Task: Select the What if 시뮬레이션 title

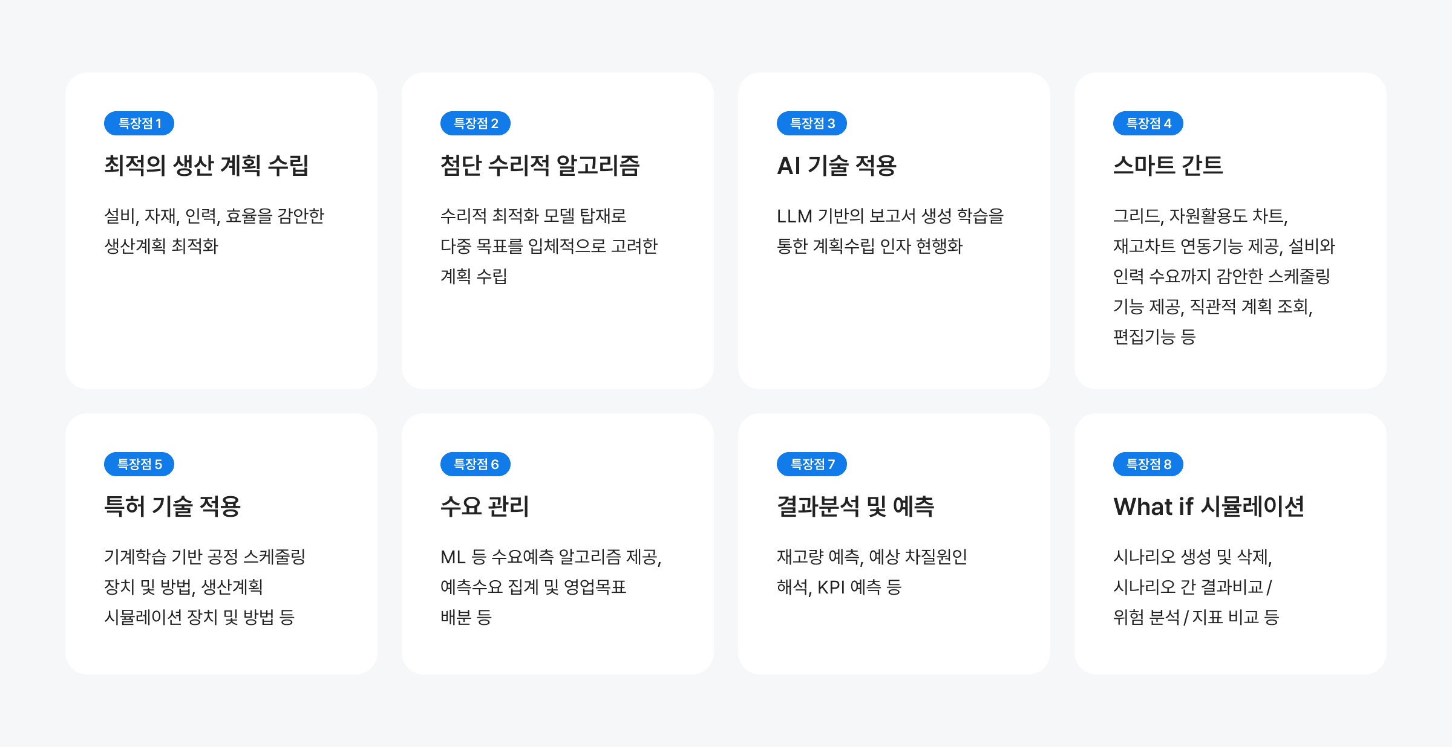Action: click(1208, 506)
